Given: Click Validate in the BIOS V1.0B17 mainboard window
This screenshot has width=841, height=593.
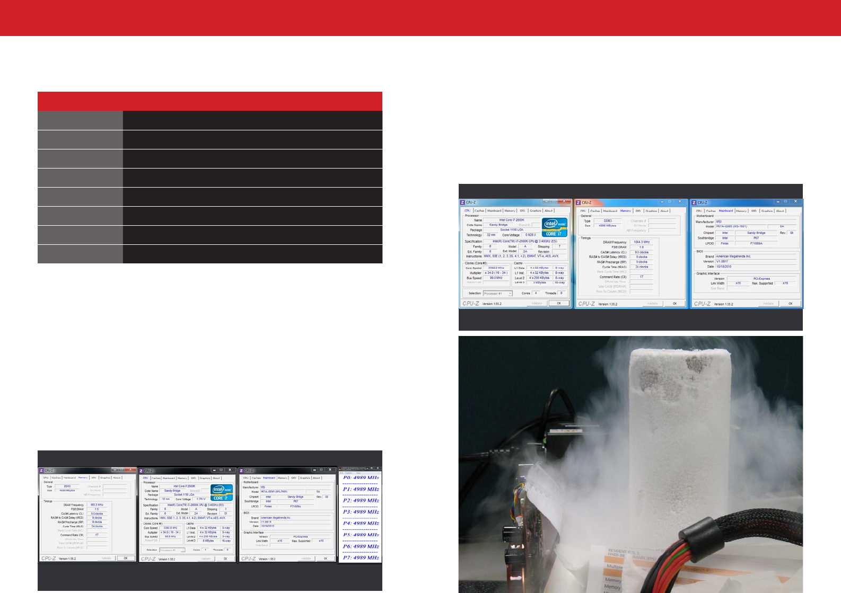Looking at the screenshot, I should tap(768, 304).
